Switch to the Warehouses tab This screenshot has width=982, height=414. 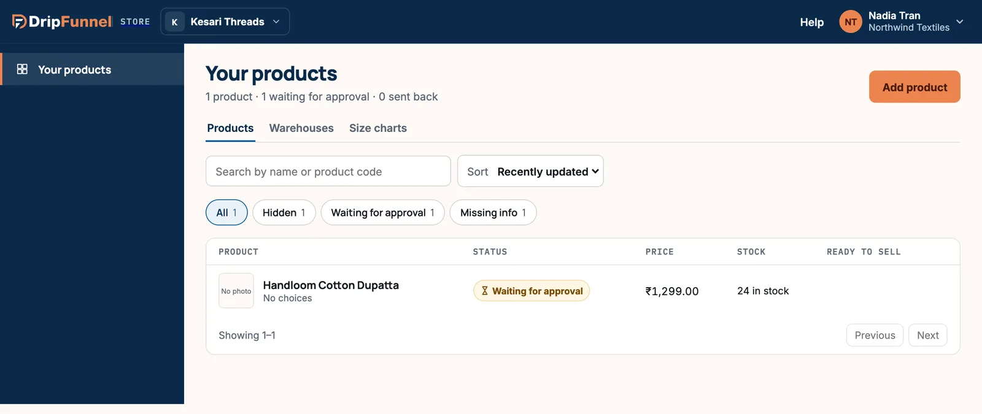(301, 128)
